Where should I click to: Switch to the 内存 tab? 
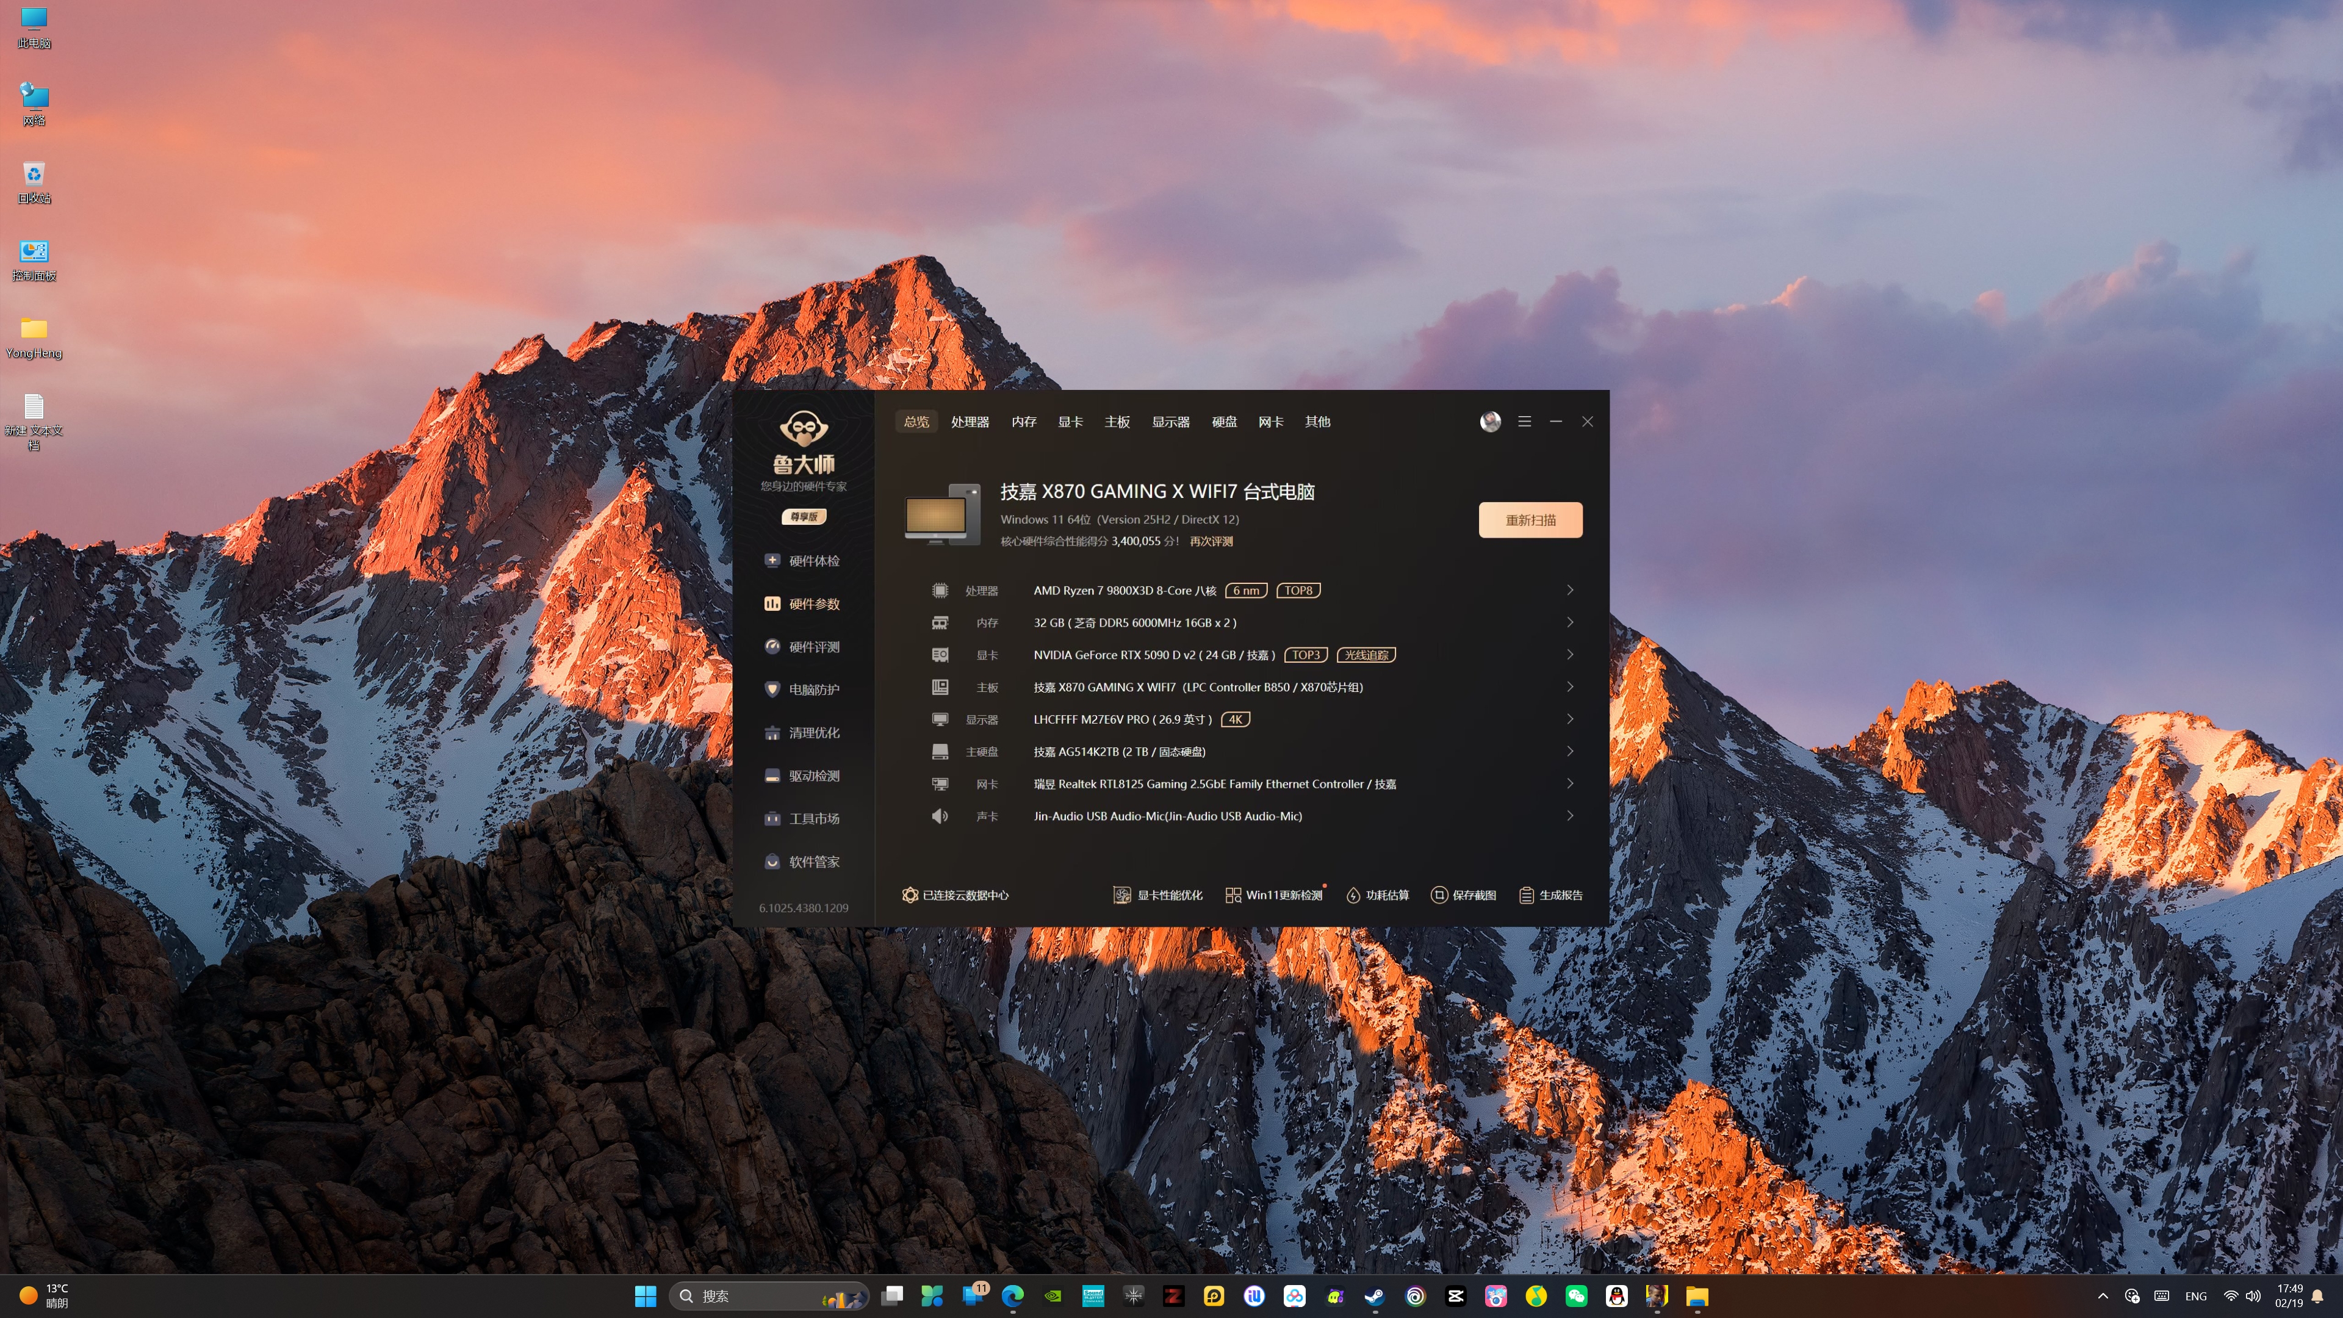pos(1023,422)
